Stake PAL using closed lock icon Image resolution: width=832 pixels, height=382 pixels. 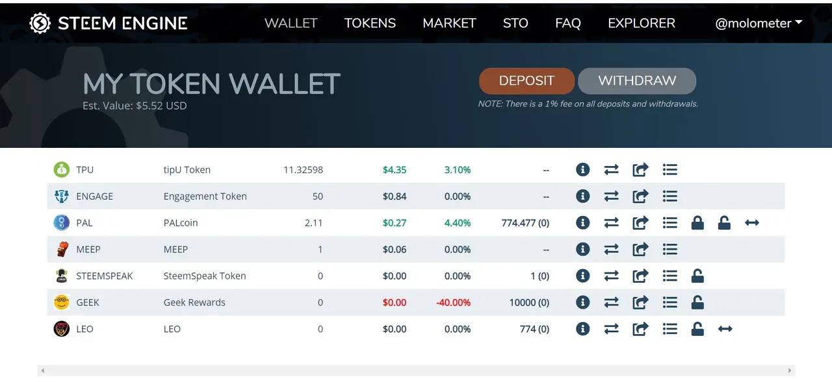[697, 223]
